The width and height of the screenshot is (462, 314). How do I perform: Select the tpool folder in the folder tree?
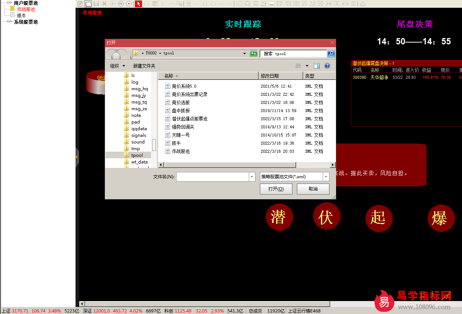click(137, 155)
